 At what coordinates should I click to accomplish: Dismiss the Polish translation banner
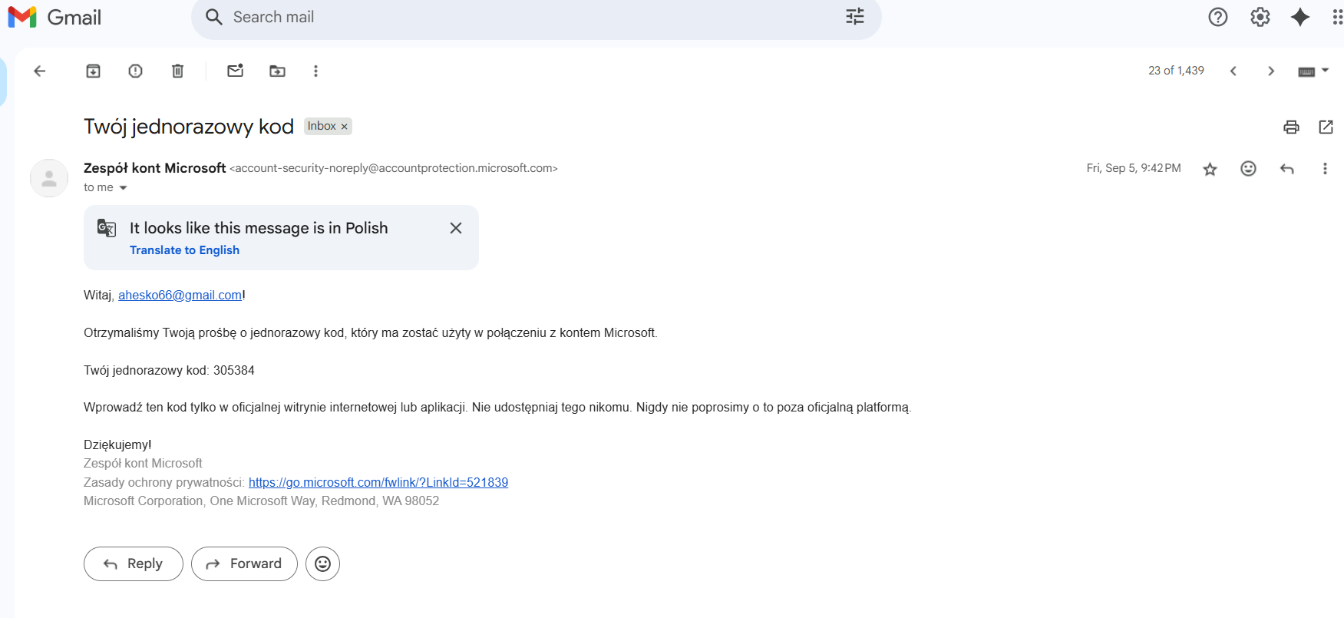click(456, 228)
